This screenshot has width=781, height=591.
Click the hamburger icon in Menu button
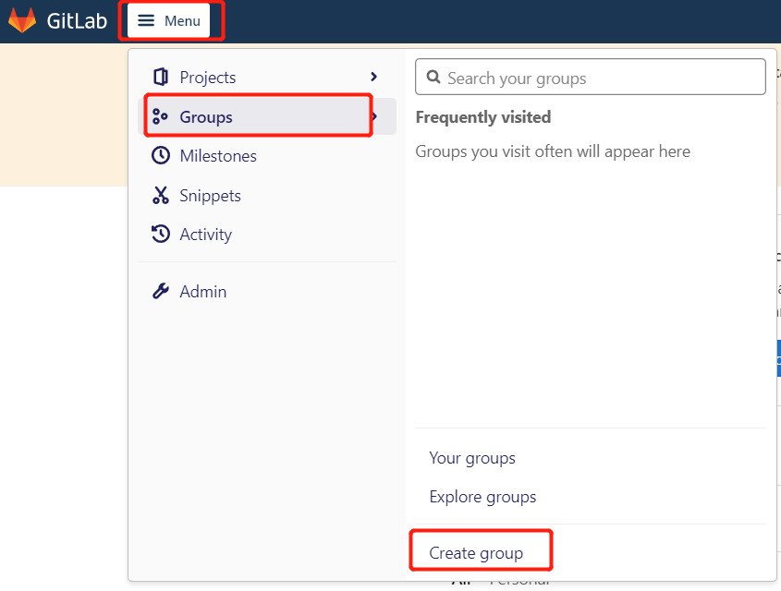coord(146,20)
